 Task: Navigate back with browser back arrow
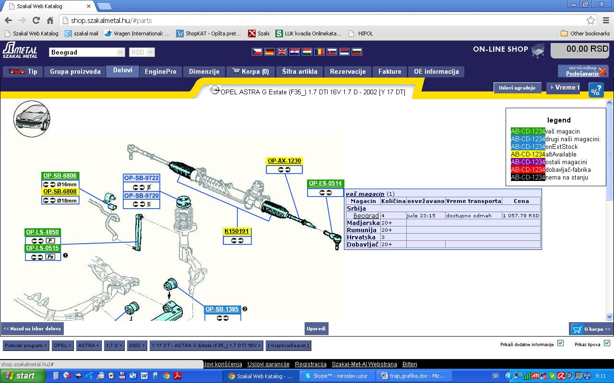(x=8, y=21)
